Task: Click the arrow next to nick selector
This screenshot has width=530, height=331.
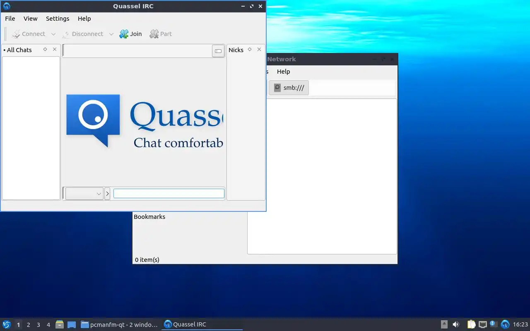Action: pyautogui.click(x=107, y=194)
